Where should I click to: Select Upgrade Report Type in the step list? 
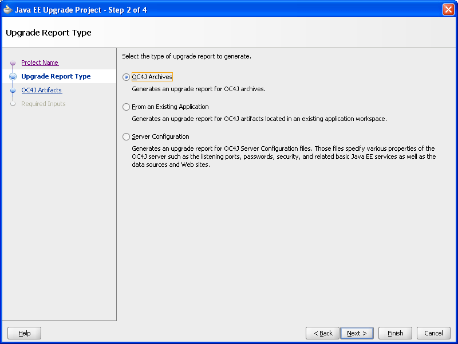[x=56, y=76]
